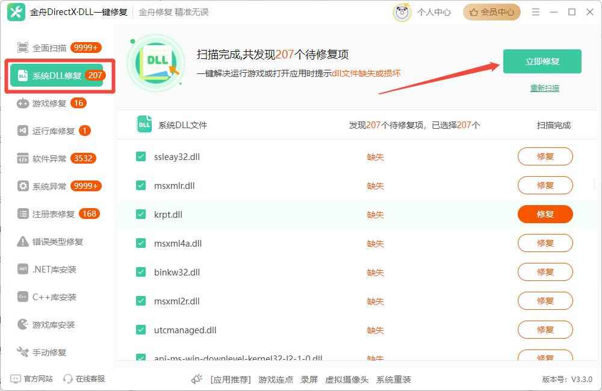Open the 全面扫描 full scan section
The height and width of the screenshot is (391, 602).
click(x=48, y=48)
